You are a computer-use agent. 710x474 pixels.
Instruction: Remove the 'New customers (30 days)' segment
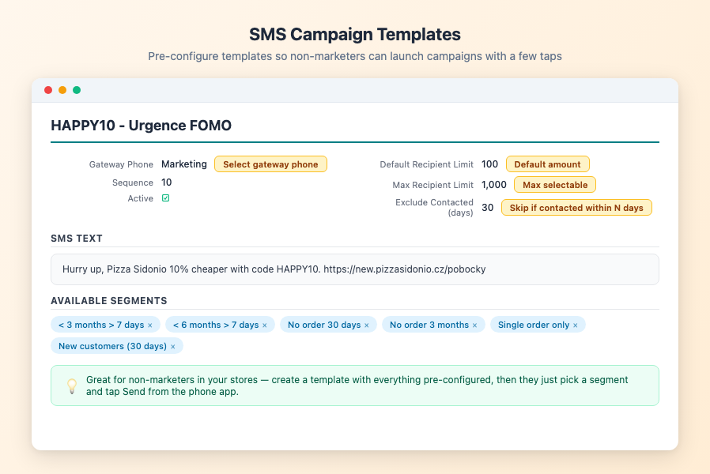[172, 347]
